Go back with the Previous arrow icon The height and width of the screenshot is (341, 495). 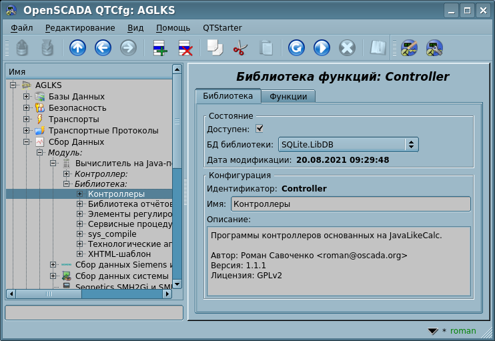[103, 48]
